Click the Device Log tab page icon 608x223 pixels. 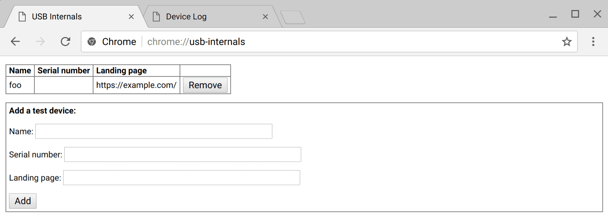pyautogui.click(x=157, y=16)
